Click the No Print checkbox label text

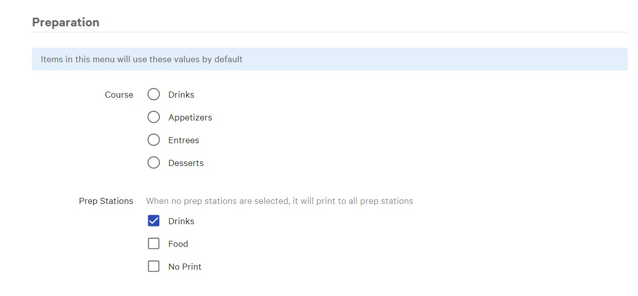pyautogui.click(x=185, y=266)
